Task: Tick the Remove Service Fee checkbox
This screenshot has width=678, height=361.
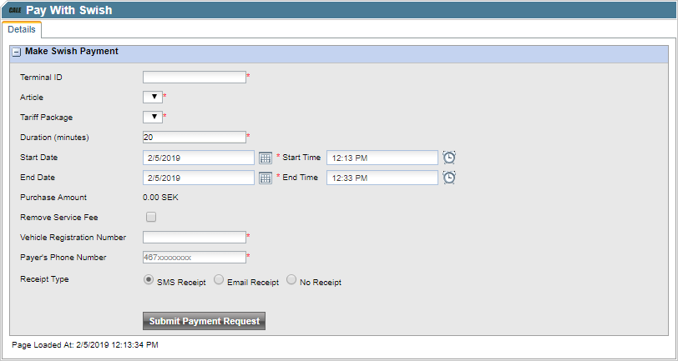Action: click(x=151, y=217)
